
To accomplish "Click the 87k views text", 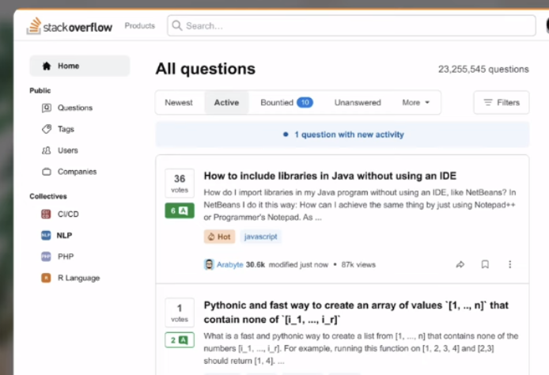I will [358, 265].
